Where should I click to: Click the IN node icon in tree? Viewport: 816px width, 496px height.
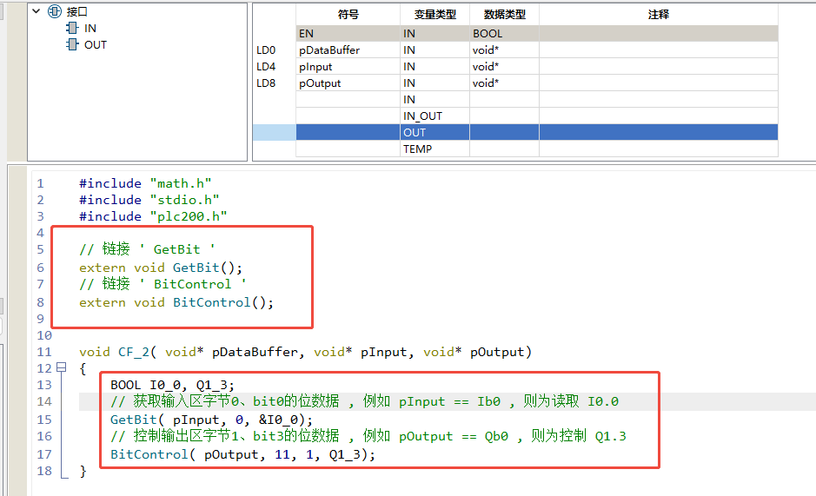(x=72, y=28)
